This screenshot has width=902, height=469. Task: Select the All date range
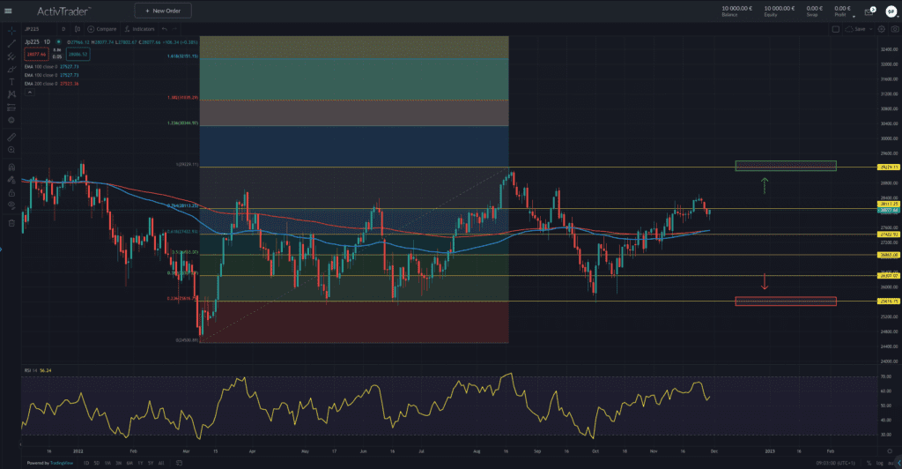(160, 463)
